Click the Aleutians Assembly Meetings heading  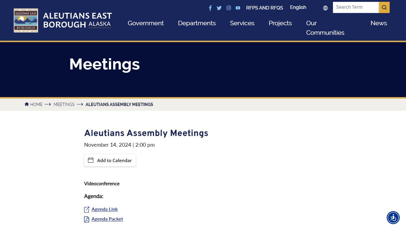point(146,133)
